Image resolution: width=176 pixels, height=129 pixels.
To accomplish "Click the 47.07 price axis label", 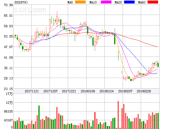I will pyautogui.click(x=8, y=47).
